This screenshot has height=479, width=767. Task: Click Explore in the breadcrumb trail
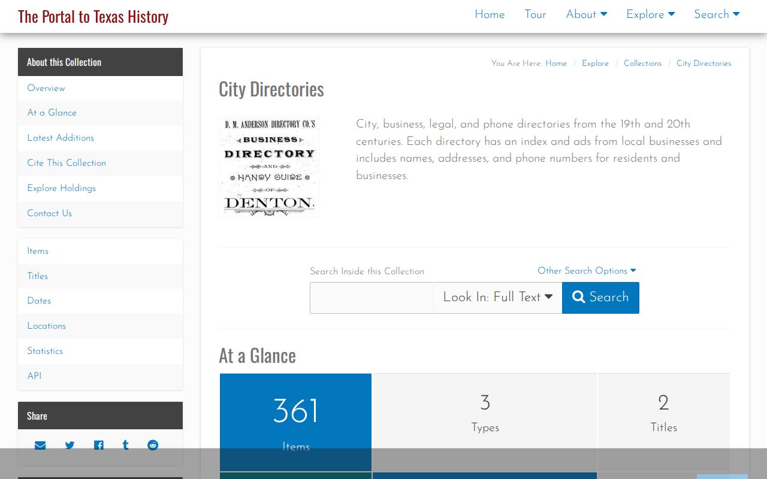click(595, 63)
